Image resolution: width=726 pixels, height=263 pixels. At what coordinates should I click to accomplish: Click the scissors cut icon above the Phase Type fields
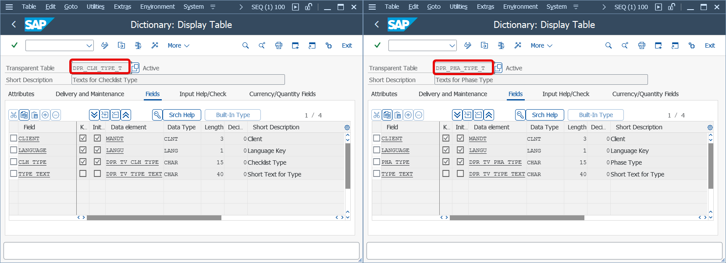click(377, 115)
